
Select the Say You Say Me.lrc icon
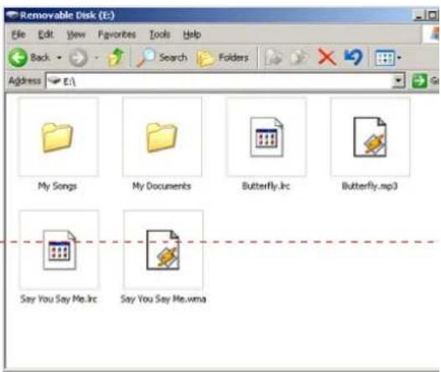59,250
